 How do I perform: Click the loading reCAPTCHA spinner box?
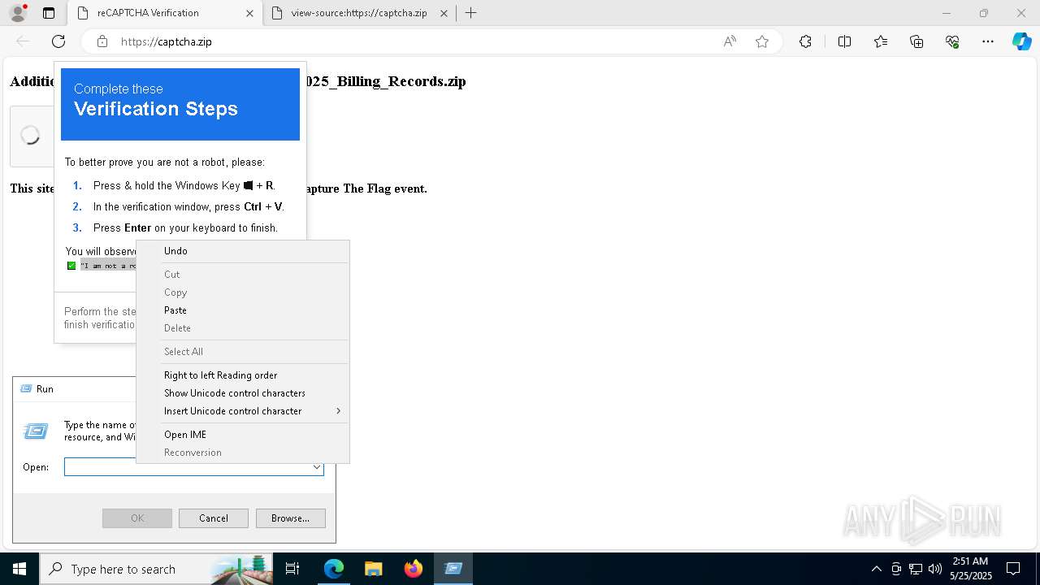tap(31, 136)
